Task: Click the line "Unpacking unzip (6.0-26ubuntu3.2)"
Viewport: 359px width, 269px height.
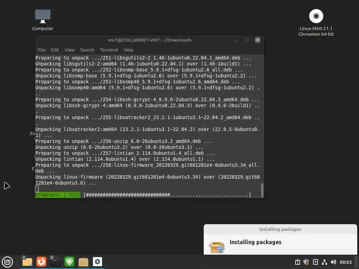Action: coord(119,147)
